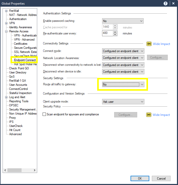Open Route all traffic to gateway dropdown
The width and height of the screenshot is (178, 185).
point(123,85)
